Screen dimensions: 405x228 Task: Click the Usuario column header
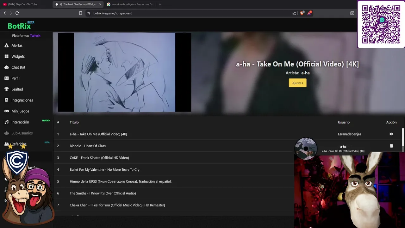(344, 122)
